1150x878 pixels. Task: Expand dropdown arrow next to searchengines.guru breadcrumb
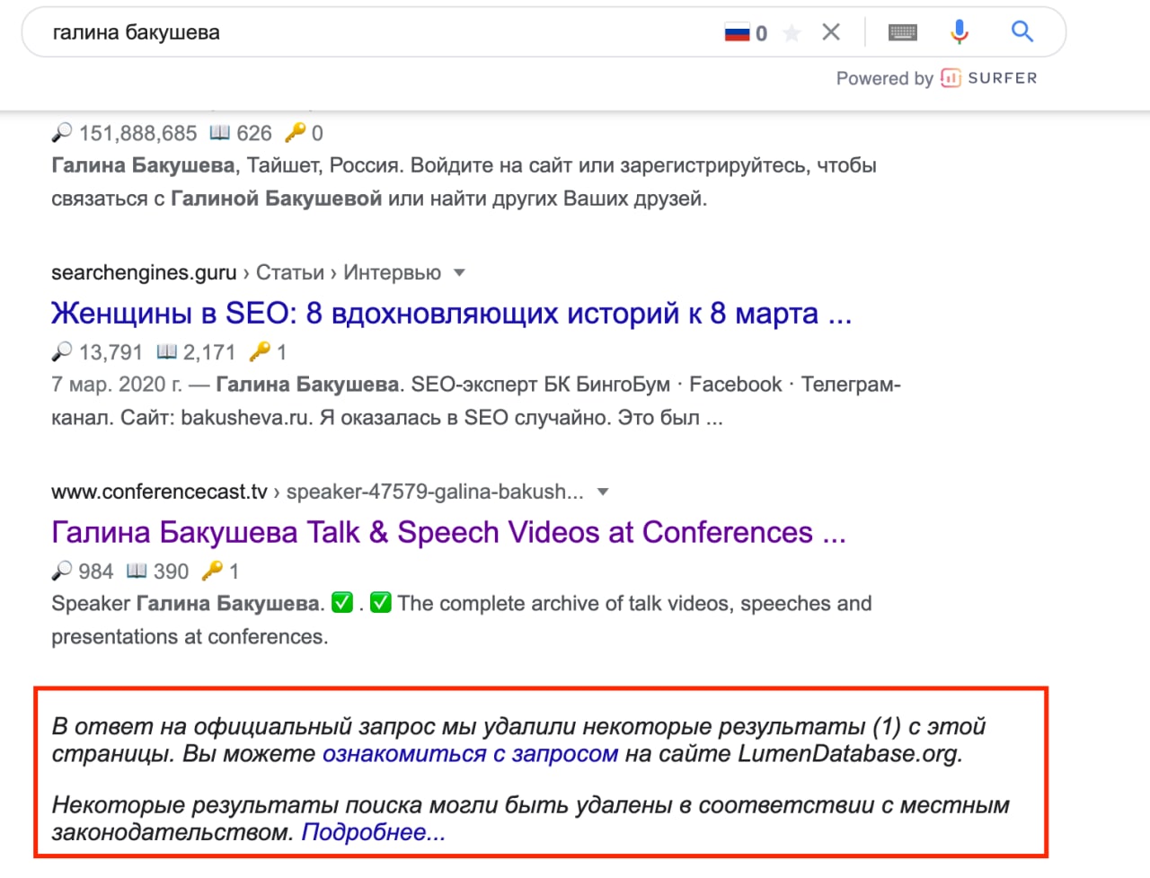tap(459, 272)
